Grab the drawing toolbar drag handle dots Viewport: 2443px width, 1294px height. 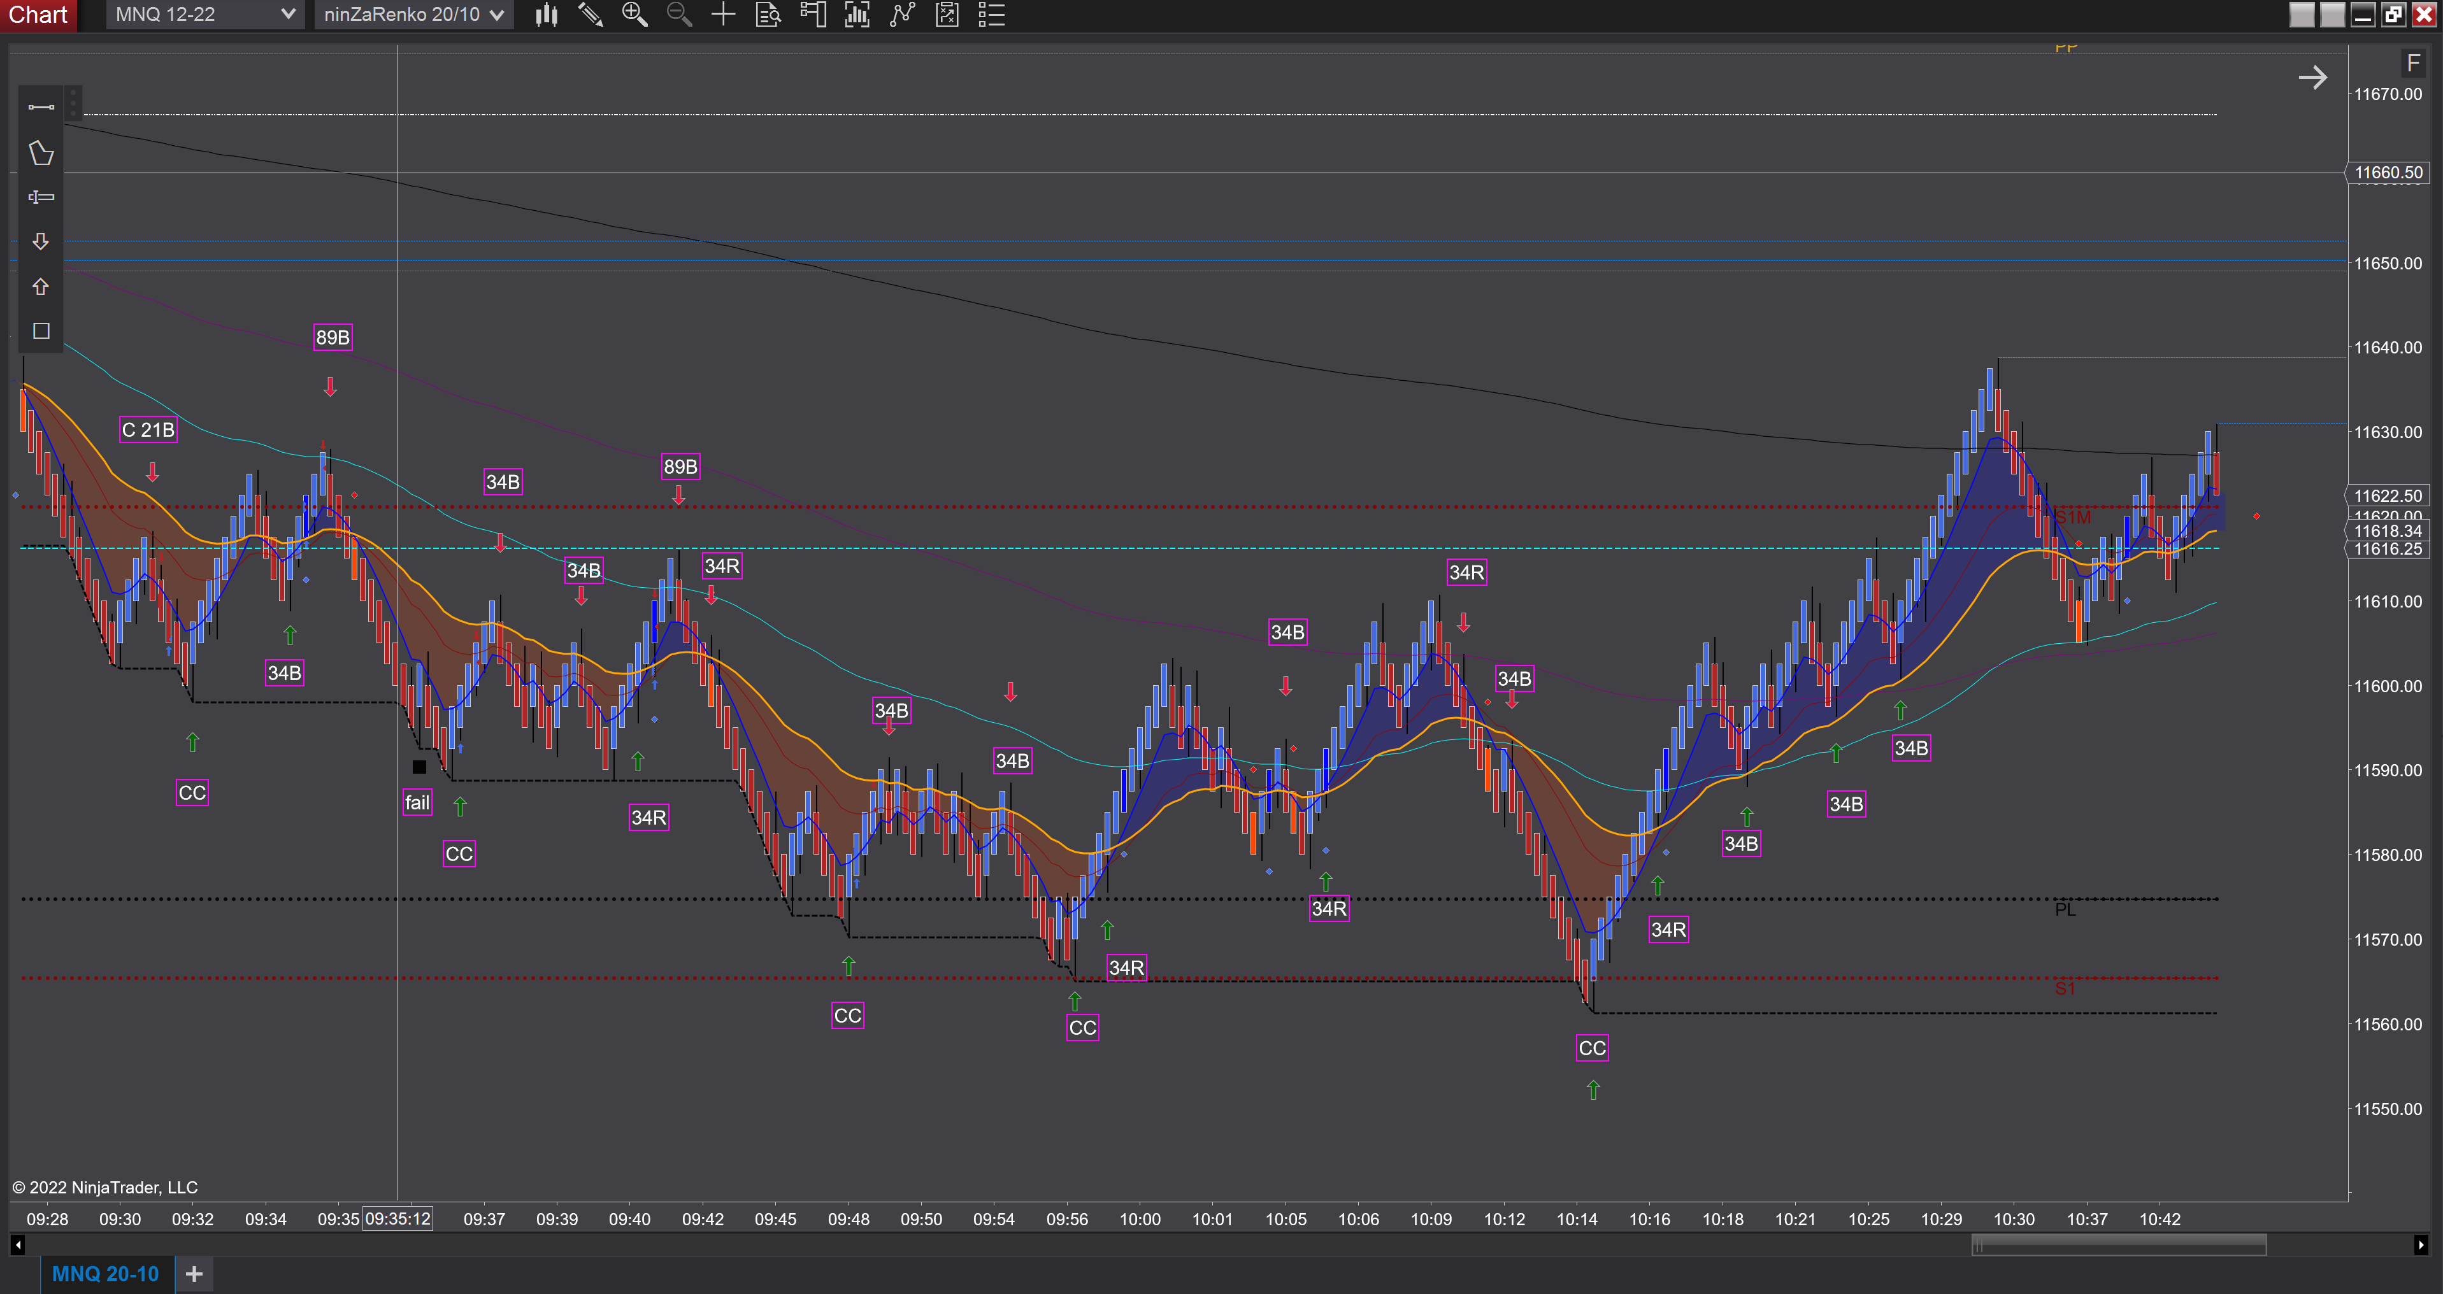(x=74, y=103)
